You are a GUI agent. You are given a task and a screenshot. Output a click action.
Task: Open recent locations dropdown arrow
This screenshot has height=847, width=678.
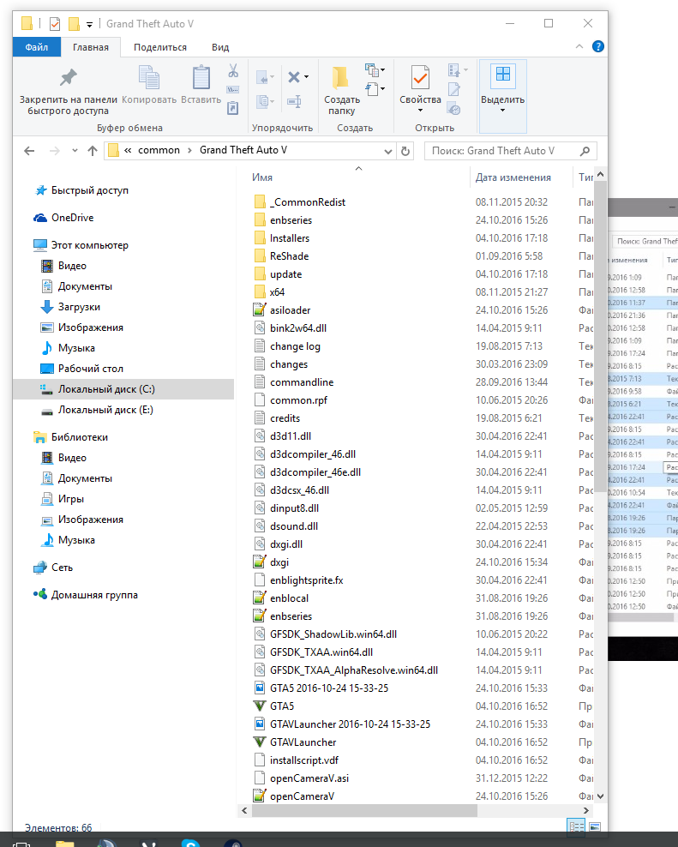pos(75,151)
